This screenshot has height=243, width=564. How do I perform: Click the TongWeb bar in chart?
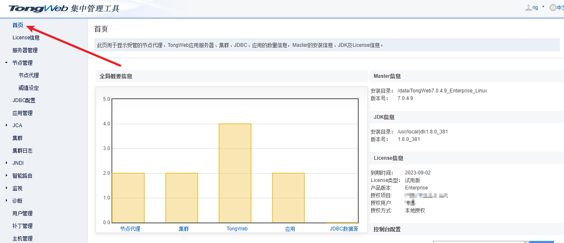235,173
